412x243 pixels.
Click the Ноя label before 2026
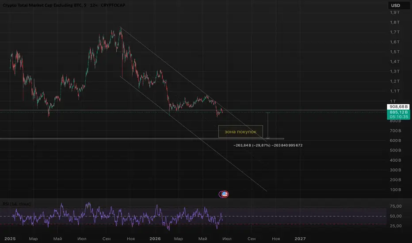tap(130, 239)
